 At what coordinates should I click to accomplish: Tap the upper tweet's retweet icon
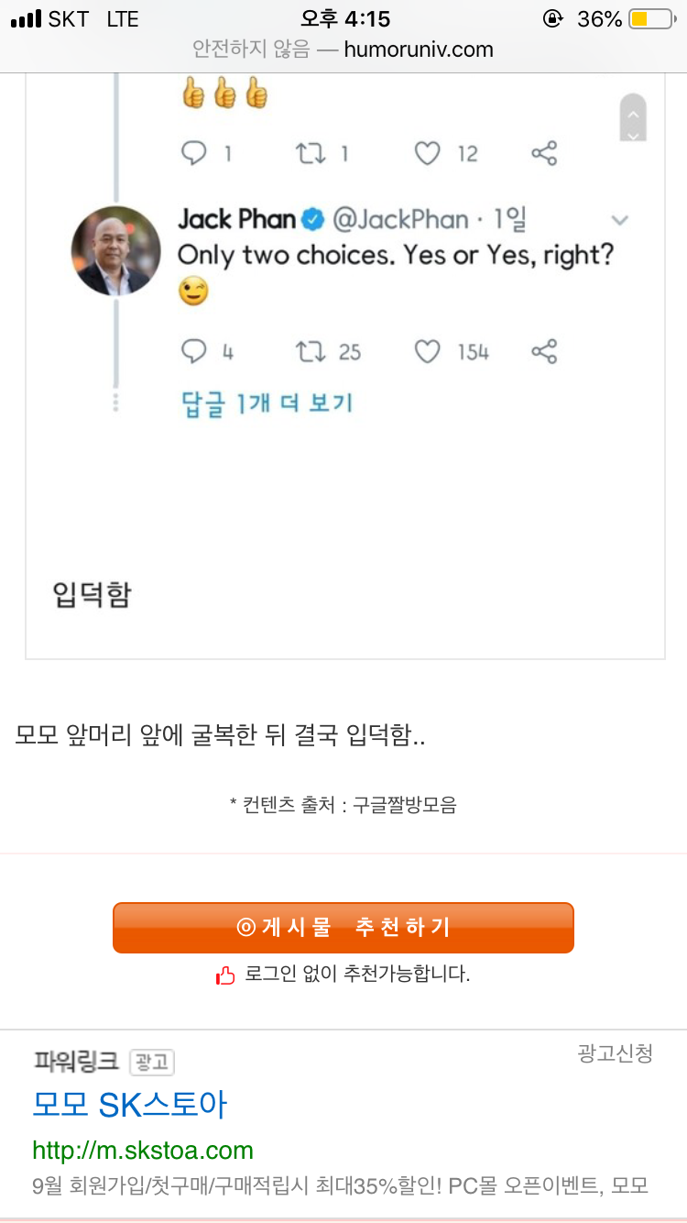pos(310,153)
